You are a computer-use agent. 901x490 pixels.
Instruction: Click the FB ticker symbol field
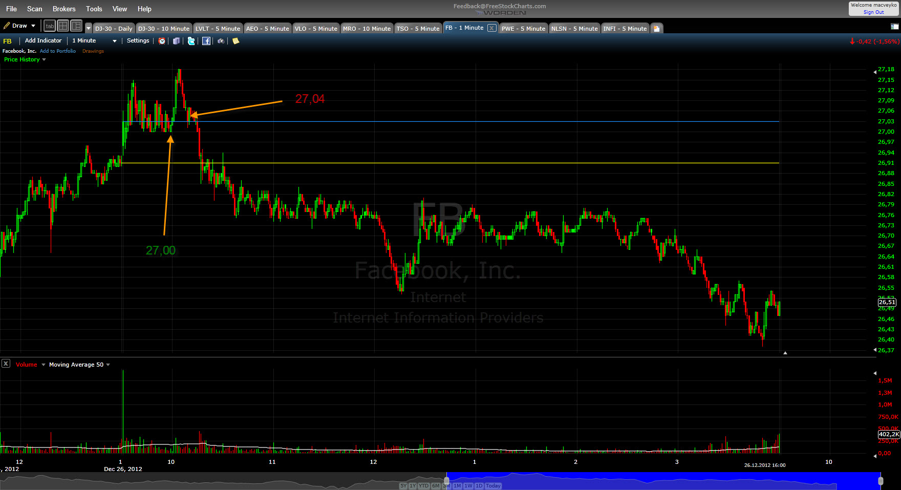[8, 41]
